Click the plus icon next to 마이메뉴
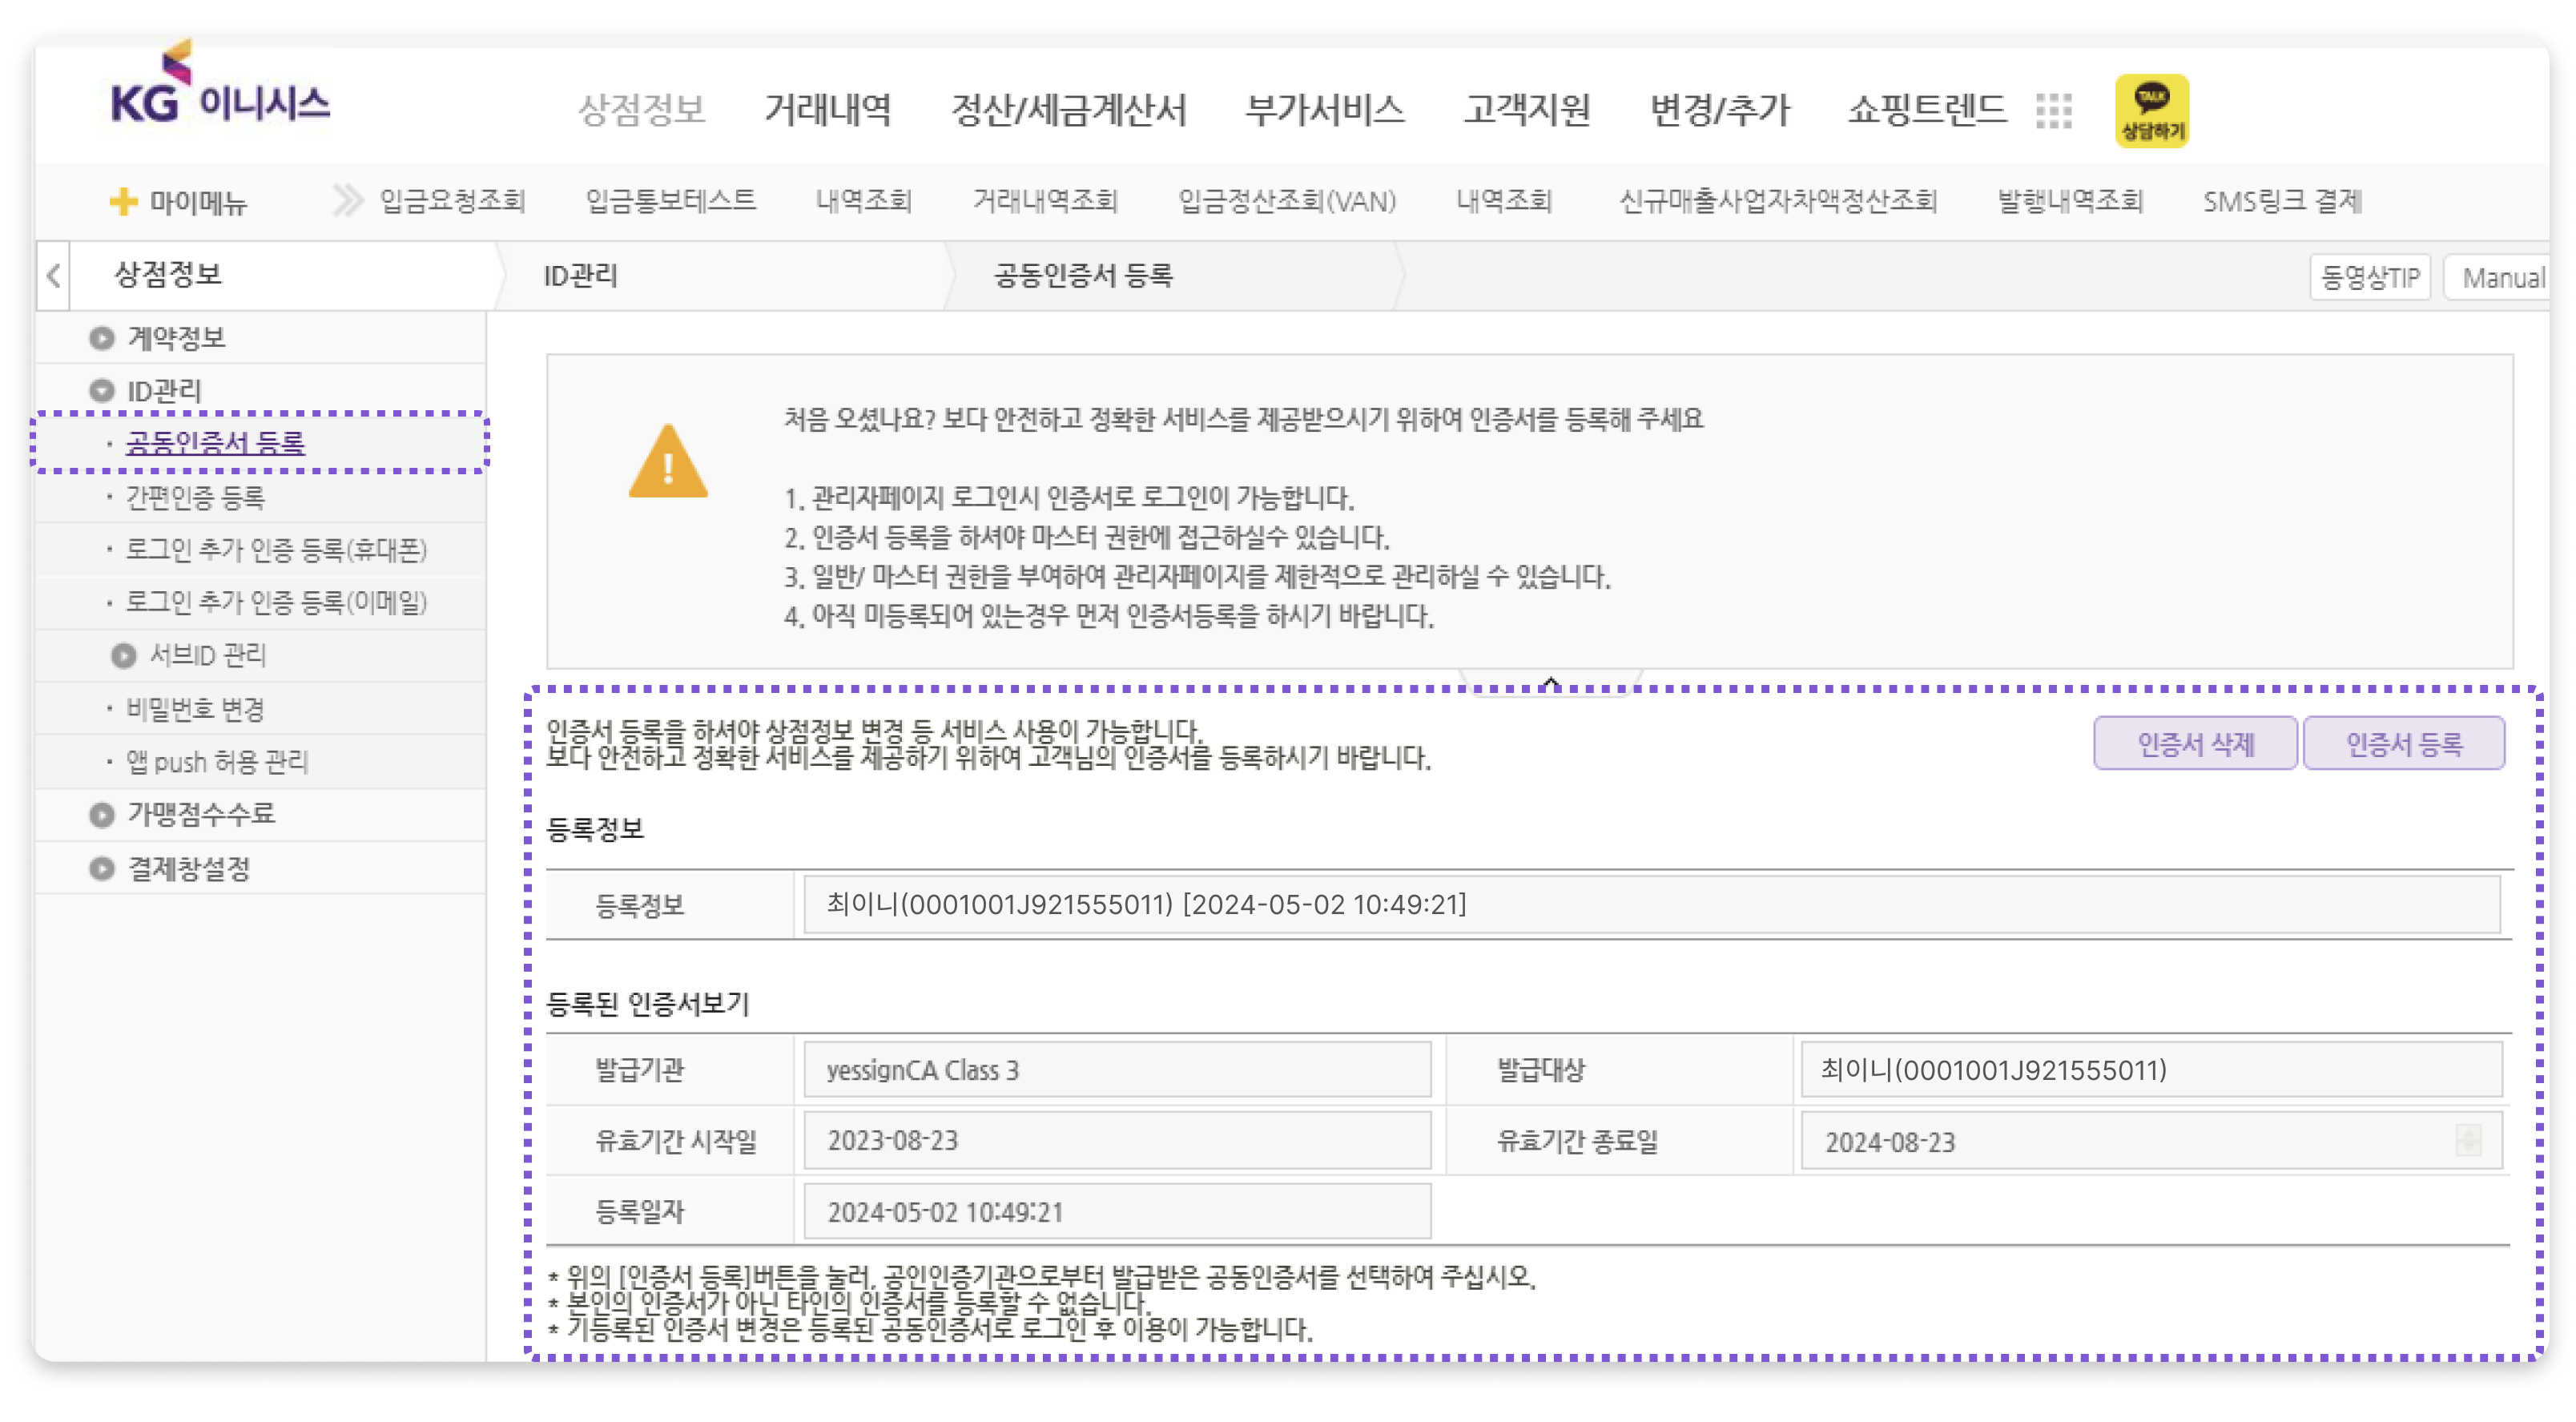 coord(123,201)
